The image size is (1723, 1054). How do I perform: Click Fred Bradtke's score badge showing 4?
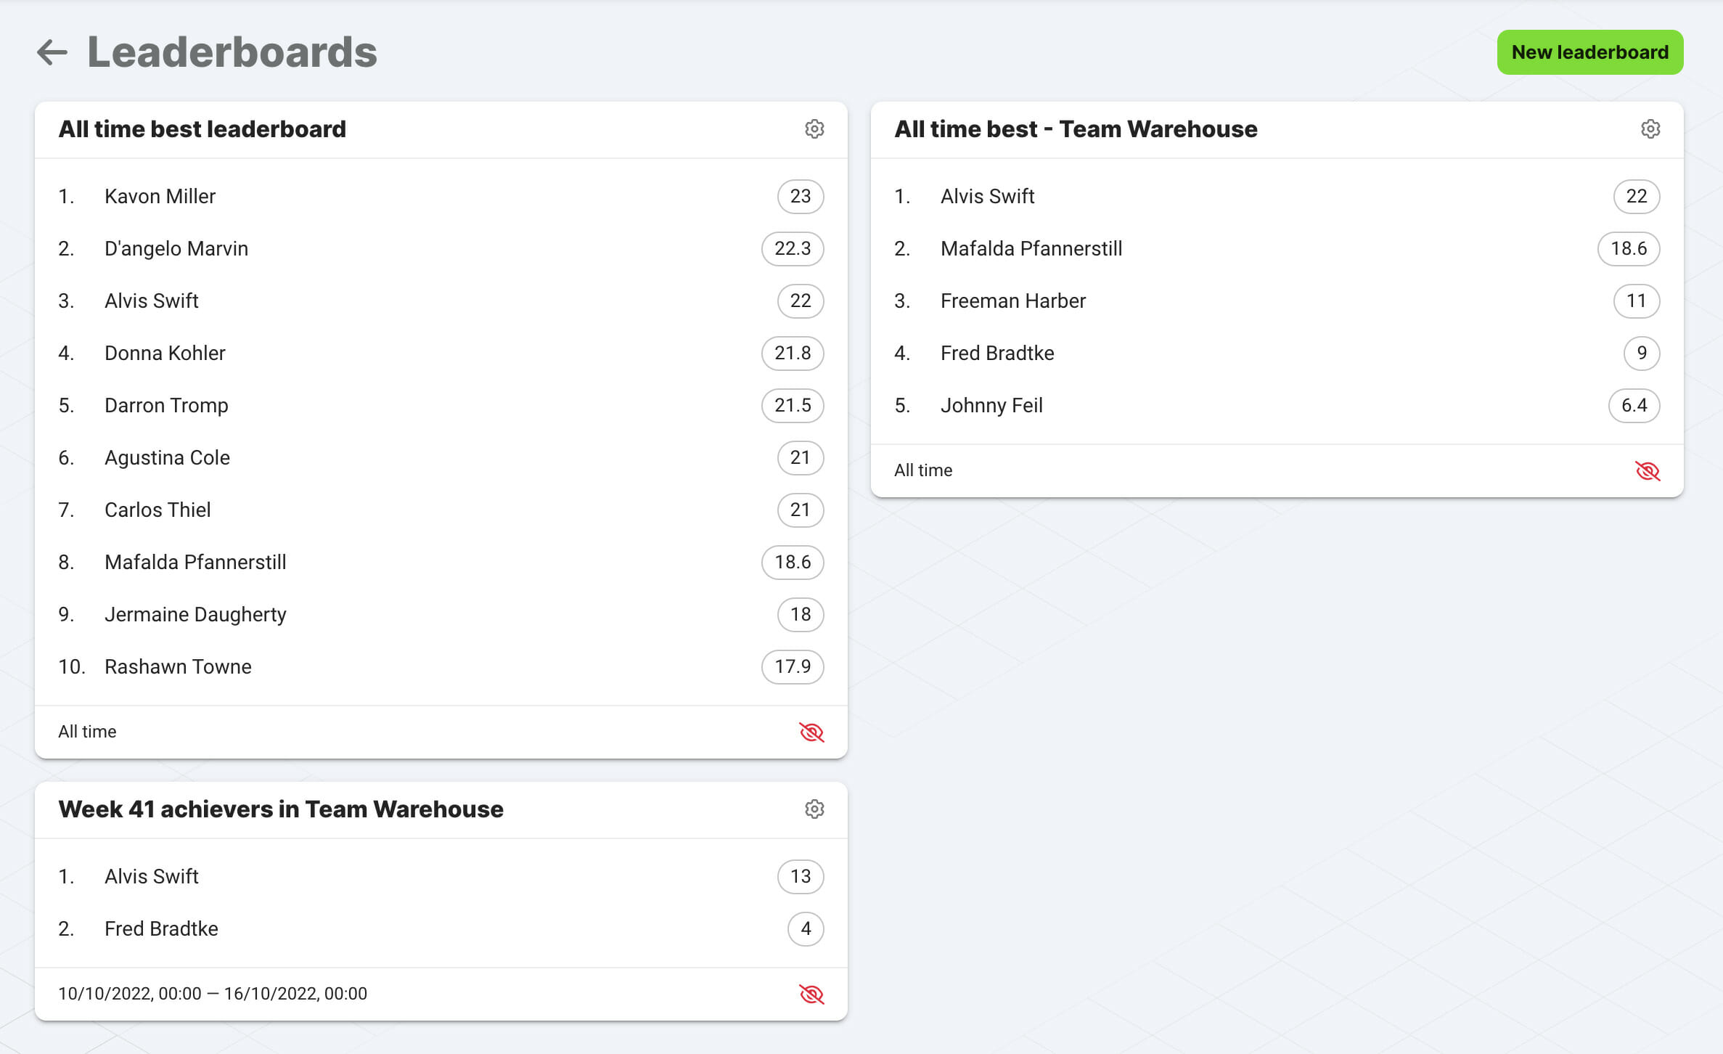point(805,928)
